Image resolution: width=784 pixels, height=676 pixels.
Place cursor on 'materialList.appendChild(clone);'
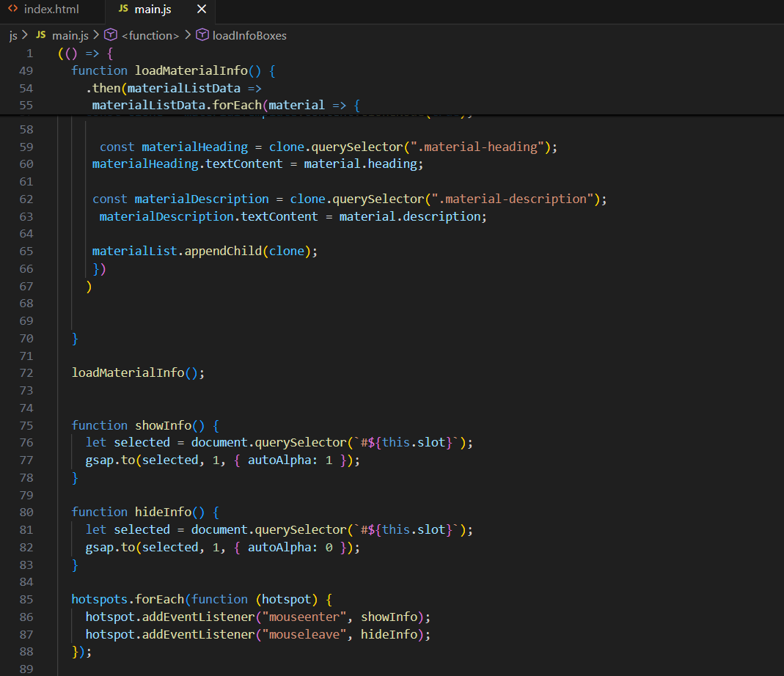click(205, 251)
